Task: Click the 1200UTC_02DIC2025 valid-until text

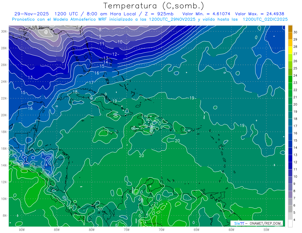Action: 265,19
